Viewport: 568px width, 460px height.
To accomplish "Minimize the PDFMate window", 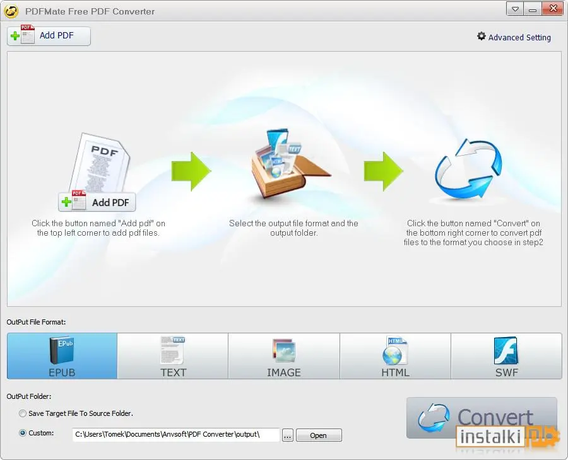I will pyautogui.click(x=533, y=9).
